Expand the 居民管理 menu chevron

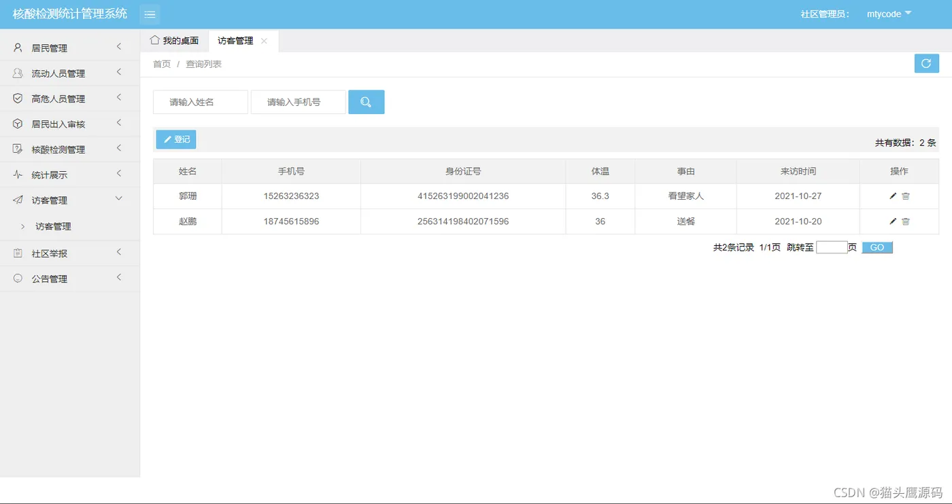pos(119,47)
